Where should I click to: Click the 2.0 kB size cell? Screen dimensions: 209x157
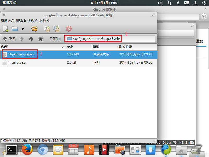(x=71, y=63)
